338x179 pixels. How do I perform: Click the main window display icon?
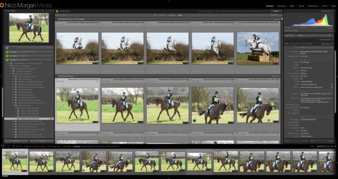pyautogui.click(x=3, y=146)
